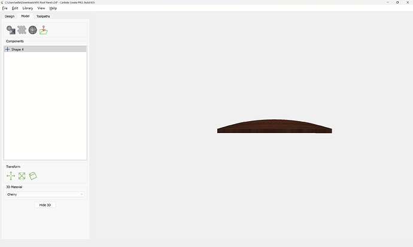Screen dimensions: 413x247
Task: Select the Model tab
Action: (25, 16)
